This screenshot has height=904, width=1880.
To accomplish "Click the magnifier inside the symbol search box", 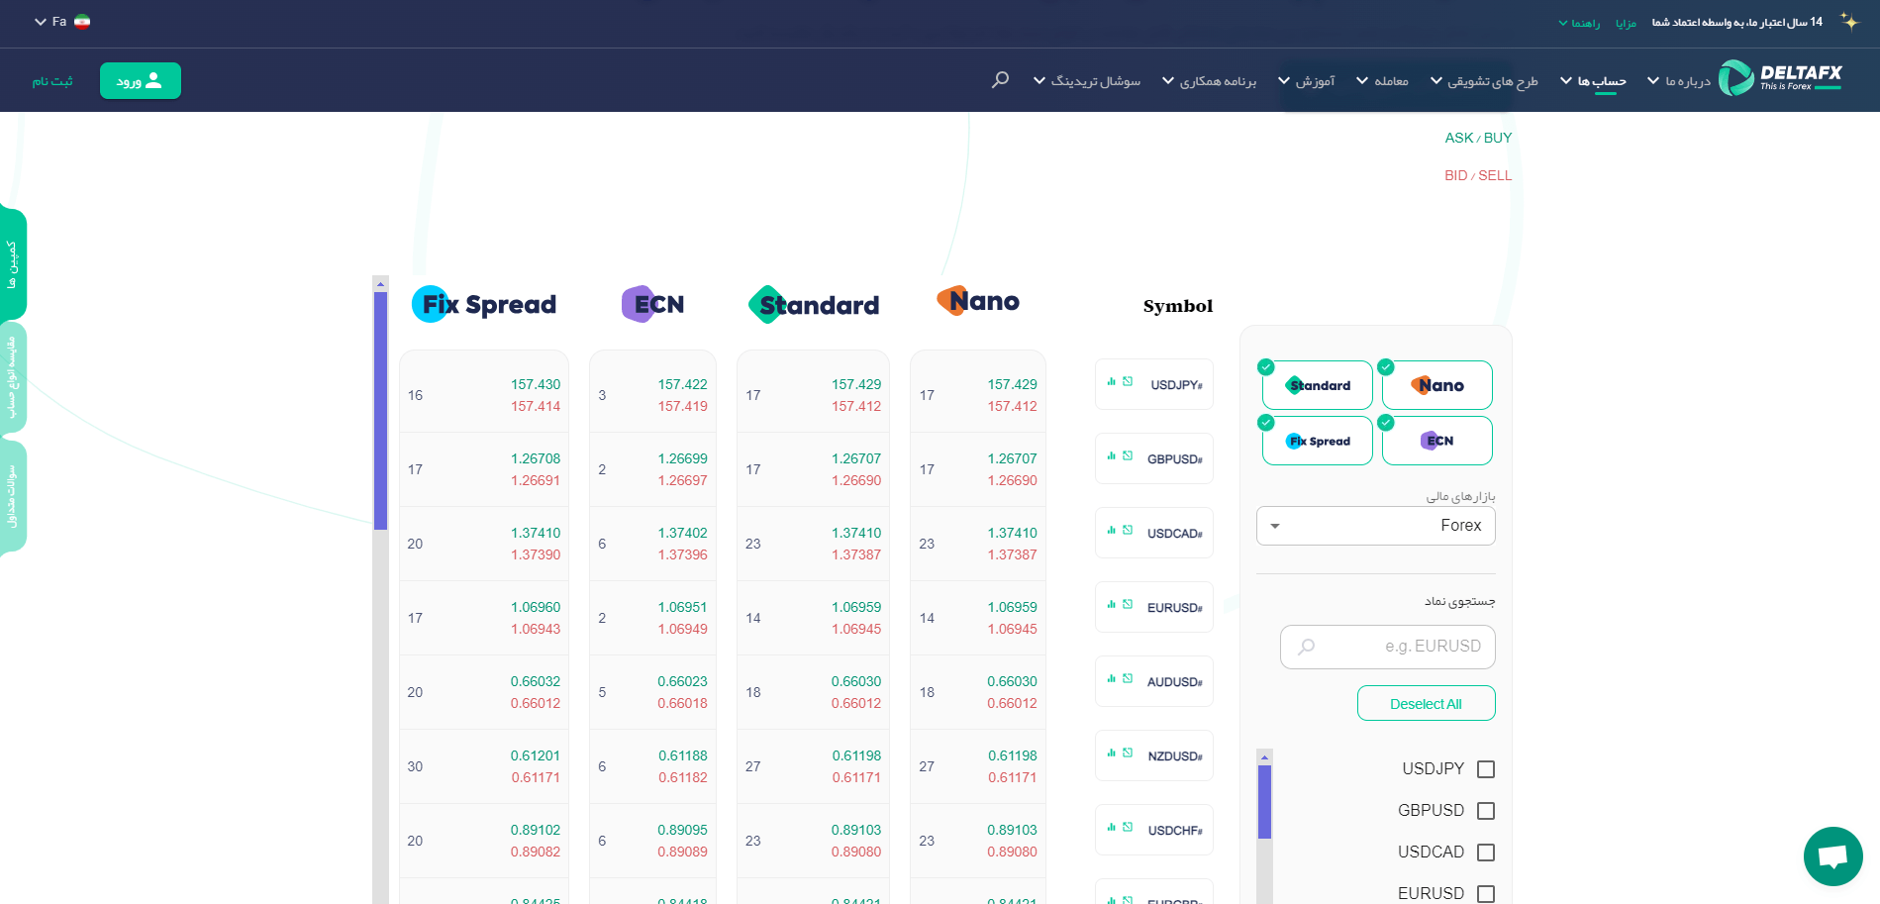I will click(x=1307, y=647).
